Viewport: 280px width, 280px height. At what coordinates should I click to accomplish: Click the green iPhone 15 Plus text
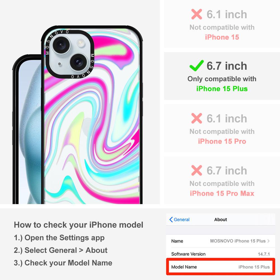[x=222, y=88]
